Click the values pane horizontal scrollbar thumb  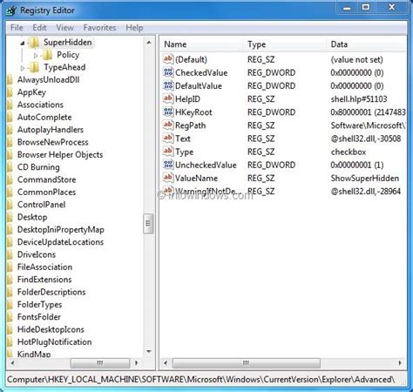[x=247, y=362]
